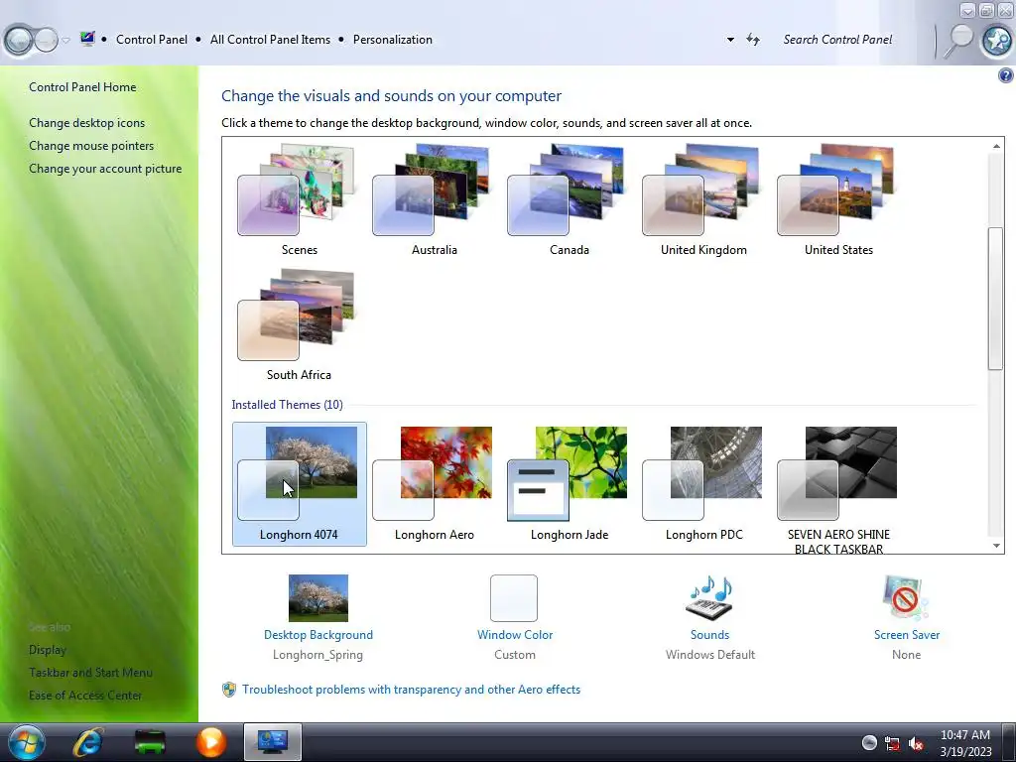The height and width of the screenshot is (762, 1016).
Task: Click the shield icon beside Troubleshoot link
Action: tap(229, 690)
